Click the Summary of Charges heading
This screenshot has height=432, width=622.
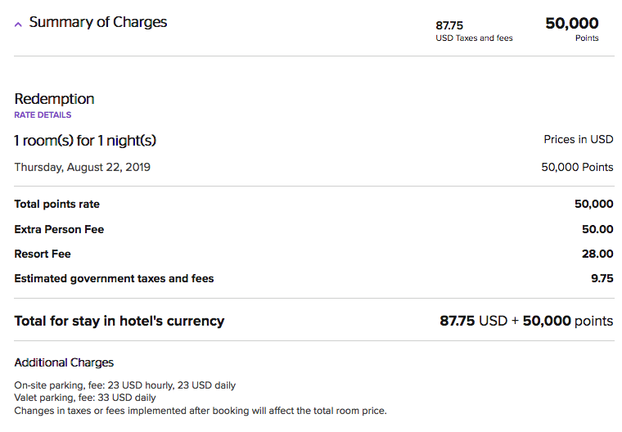(x=98, y=22)
